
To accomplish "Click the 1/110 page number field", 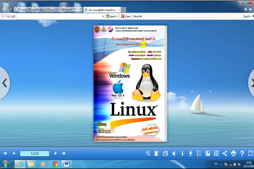I will click(35, 154).
